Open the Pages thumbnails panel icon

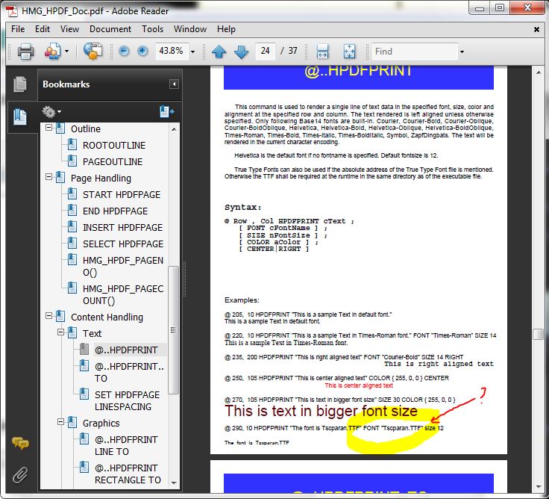(x=20, y=84)
